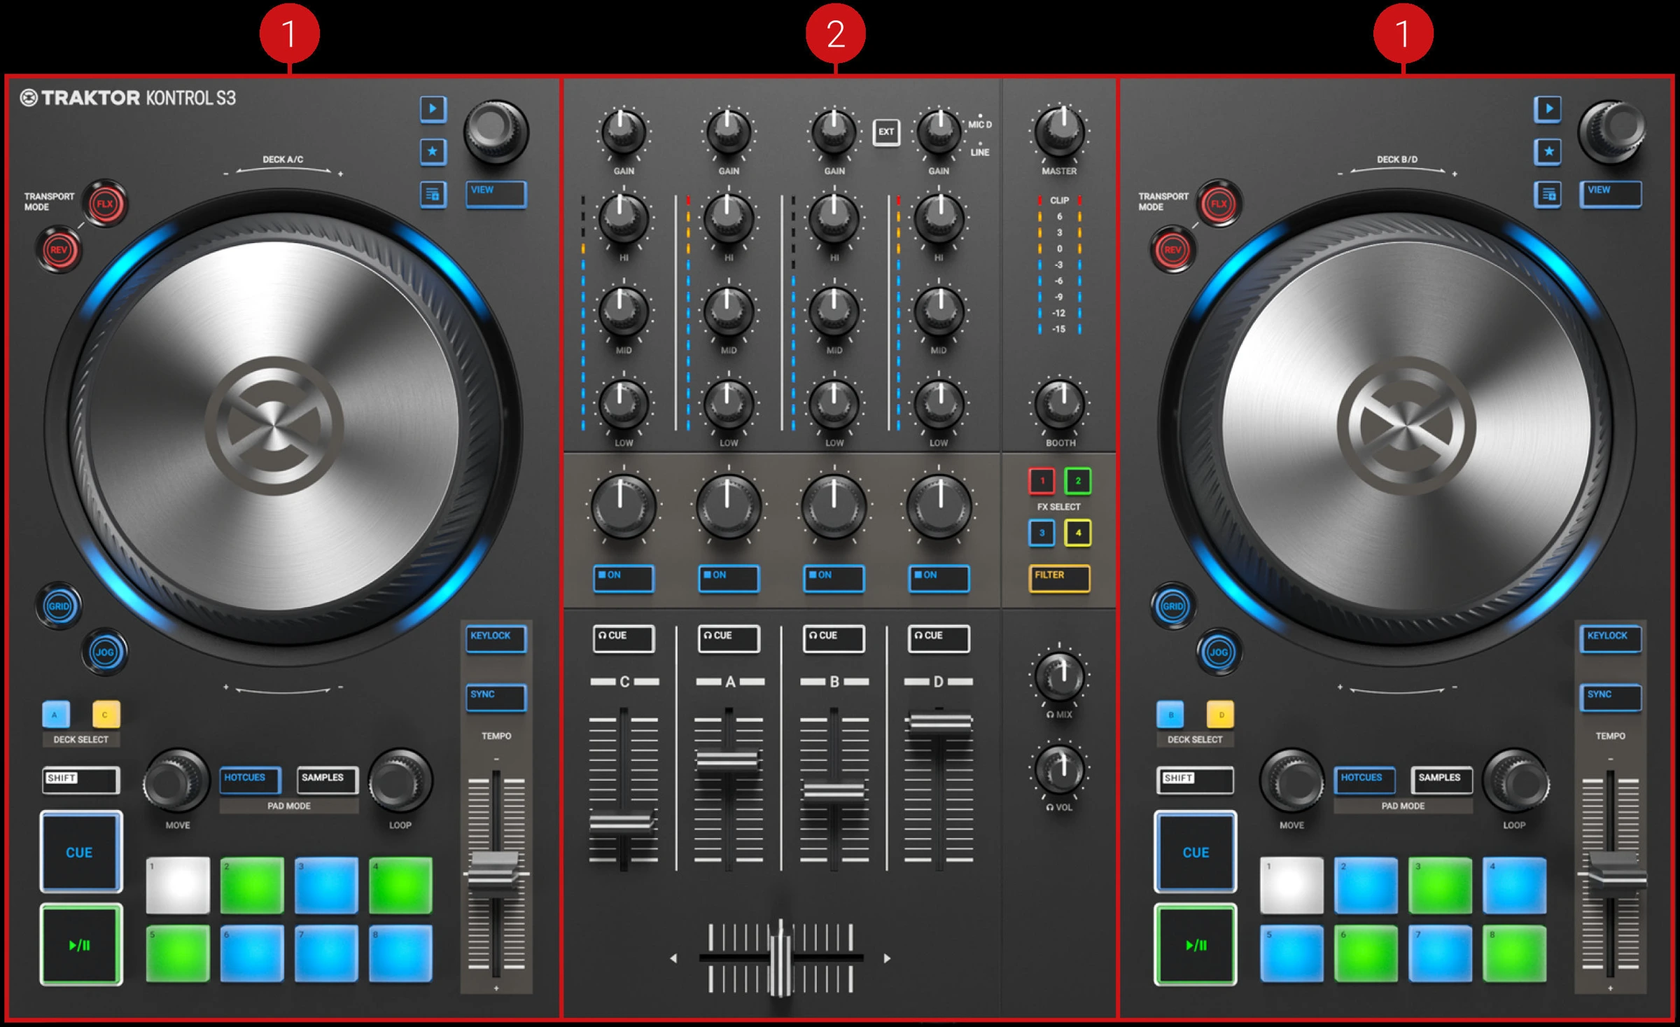Select FX 3 blue button
This screenshot has width=1680, height=1027.
pos(1042,533)
